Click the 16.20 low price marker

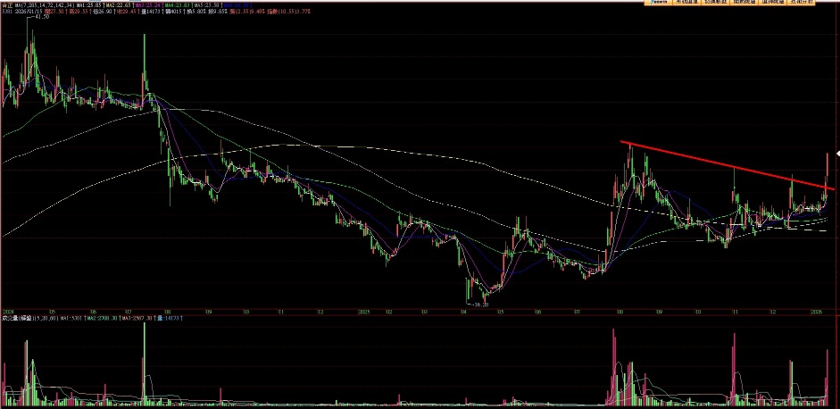coord(480,305)
